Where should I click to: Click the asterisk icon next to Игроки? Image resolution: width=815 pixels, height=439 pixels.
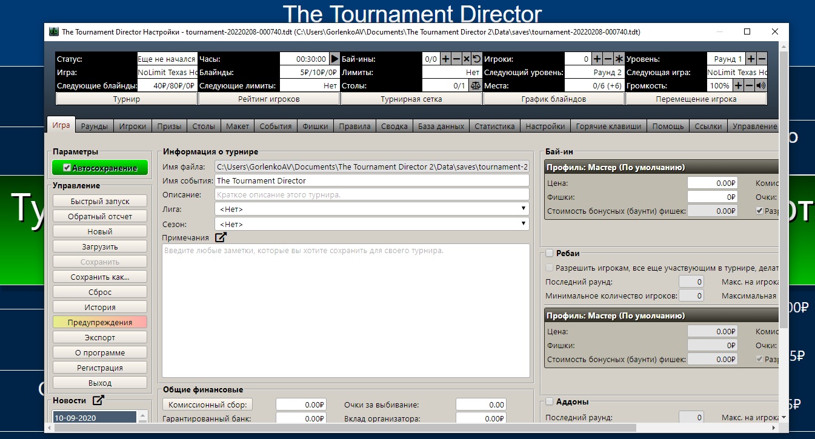[x=619, y=59]
